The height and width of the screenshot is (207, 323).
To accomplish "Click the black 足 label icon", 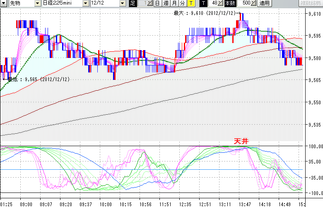I will click(133, 3).
